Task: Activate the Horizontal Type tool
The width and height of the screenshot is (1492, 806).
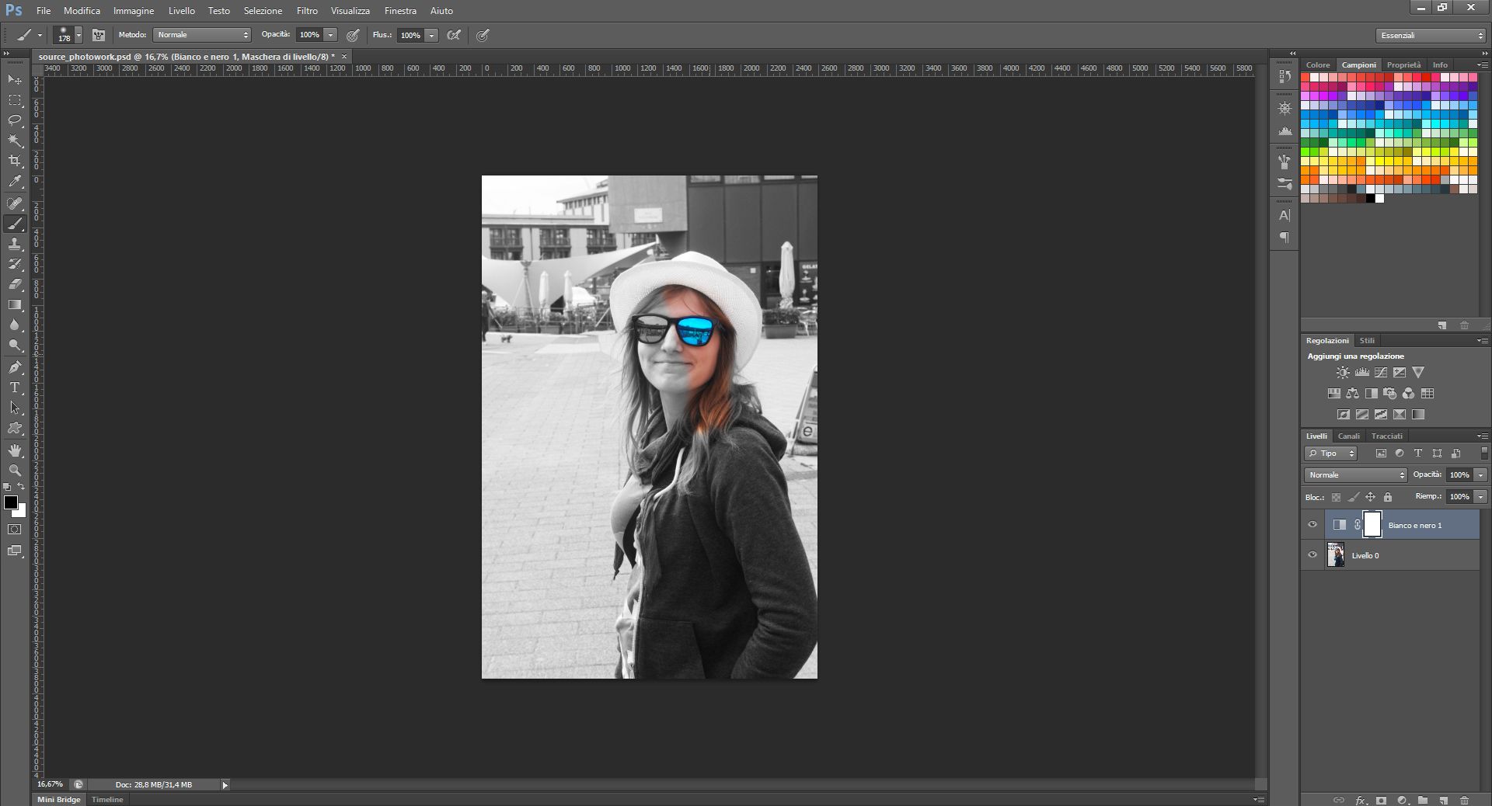Action: tap(14, 386)
